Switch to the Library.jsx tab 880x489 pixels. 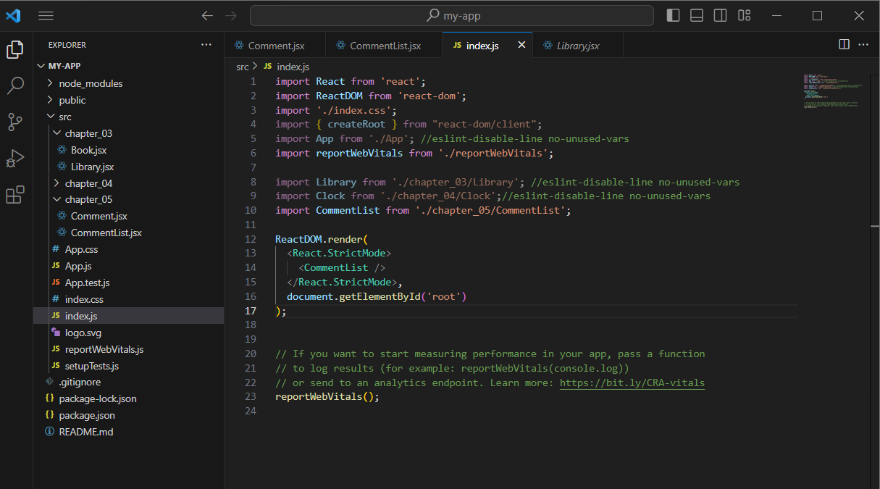point(577,46)
